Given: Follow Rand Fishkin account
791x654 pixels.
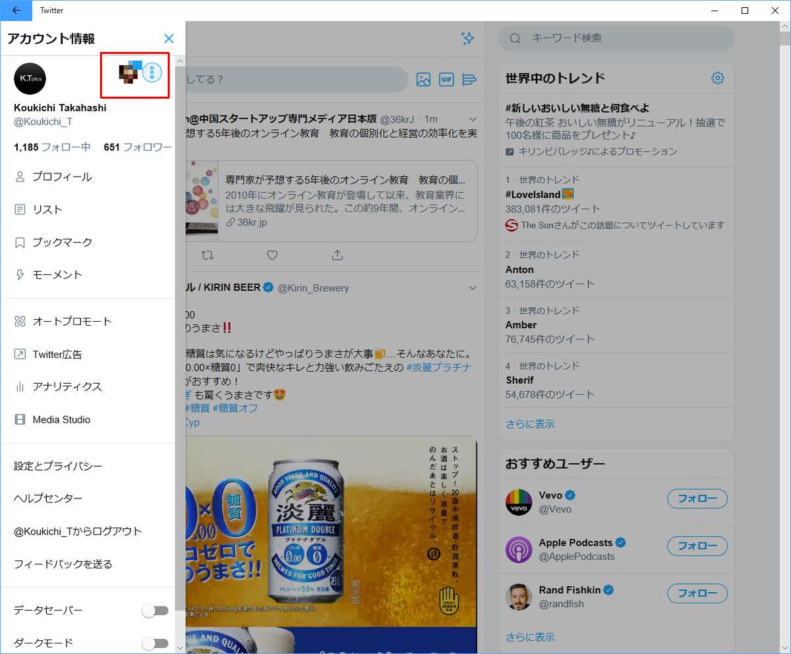Looking at the screenshot, I should pyautogui.click(x=697, y=593).
